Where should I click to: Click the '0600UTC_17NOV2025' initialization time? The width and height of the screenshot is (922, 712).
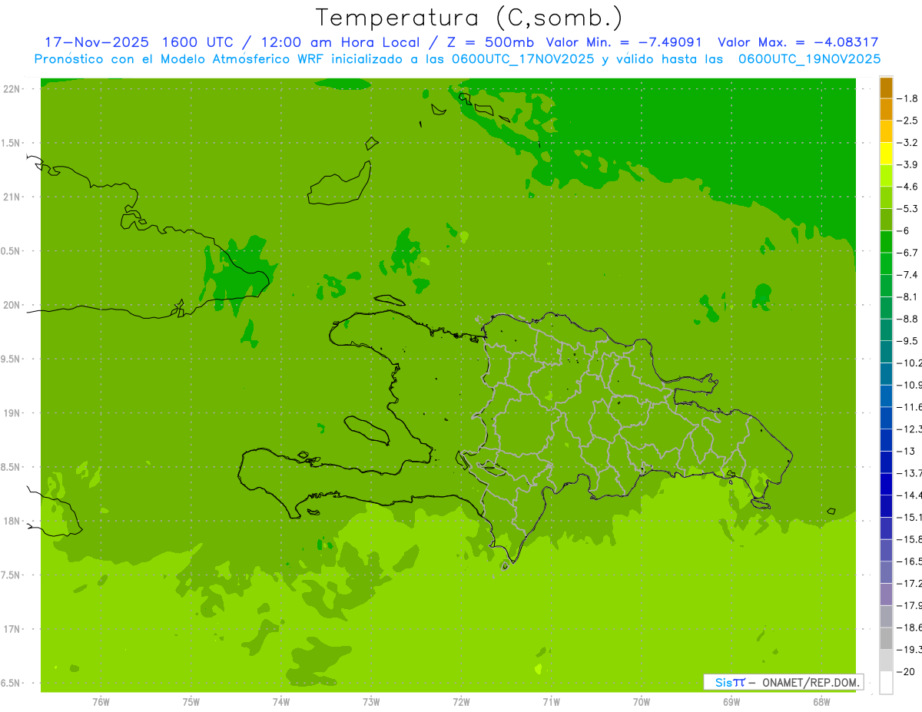click(x=521, y=59)
